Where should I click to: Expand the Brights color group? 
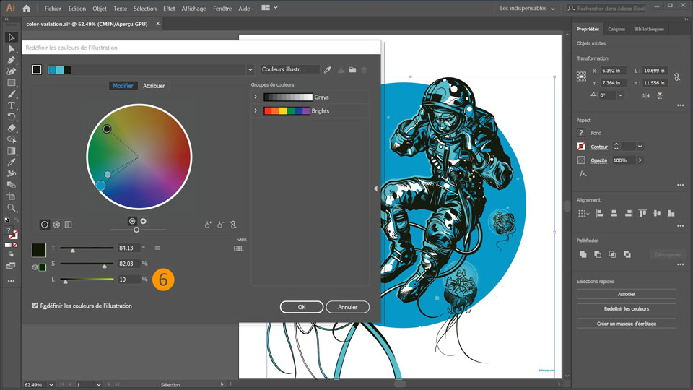pyautogui.click(x=256, y=110)
